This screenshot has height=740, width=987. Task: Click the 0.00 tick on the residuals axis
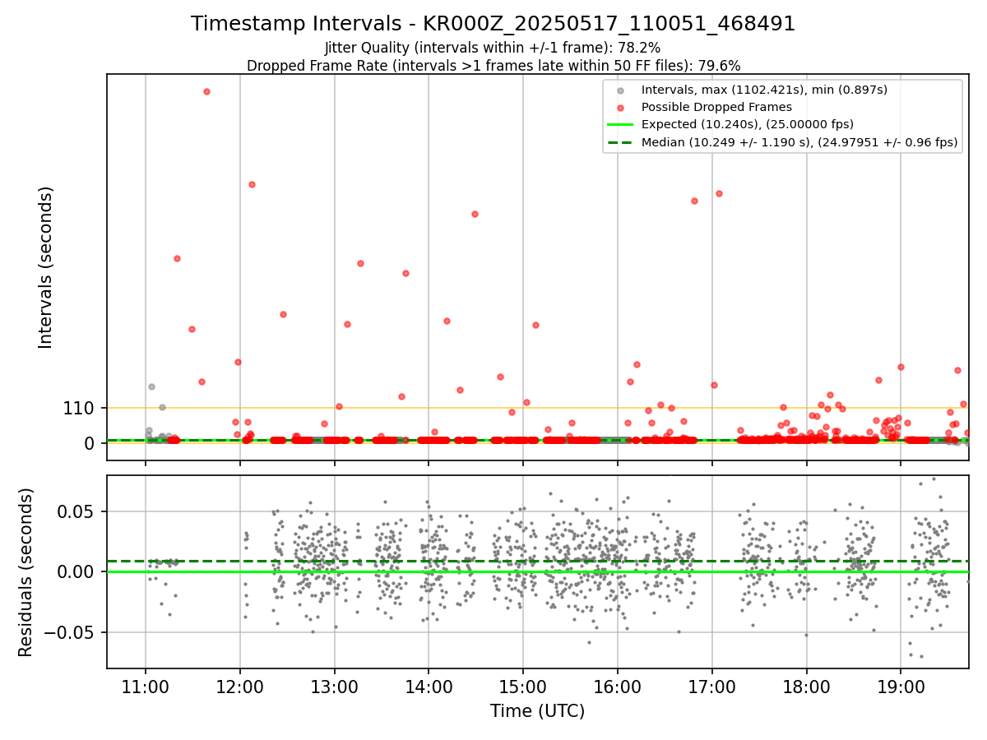tap(79, 572)
